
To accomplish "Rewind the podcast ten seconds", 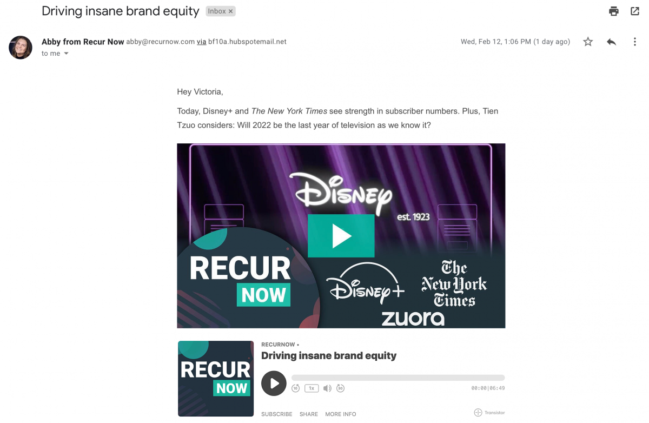I will coord(296,388).
